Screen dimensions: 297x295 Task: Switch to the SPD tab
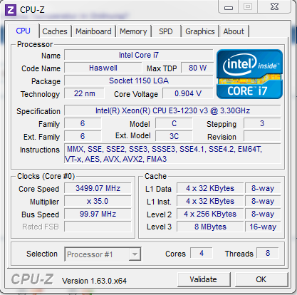166,31
